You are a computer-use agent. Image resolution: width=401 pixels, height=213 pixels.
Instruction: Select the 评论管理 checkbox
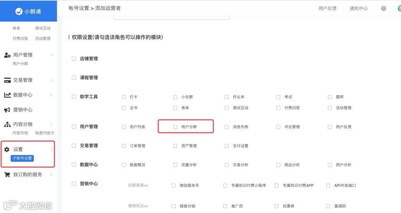click(278, 127)
